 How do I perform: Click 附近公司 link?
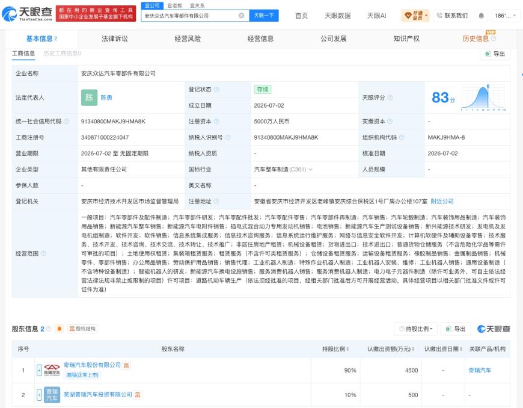(442, 202)
